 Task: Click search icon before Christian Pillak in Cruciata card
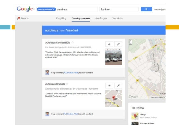(65, 114)
